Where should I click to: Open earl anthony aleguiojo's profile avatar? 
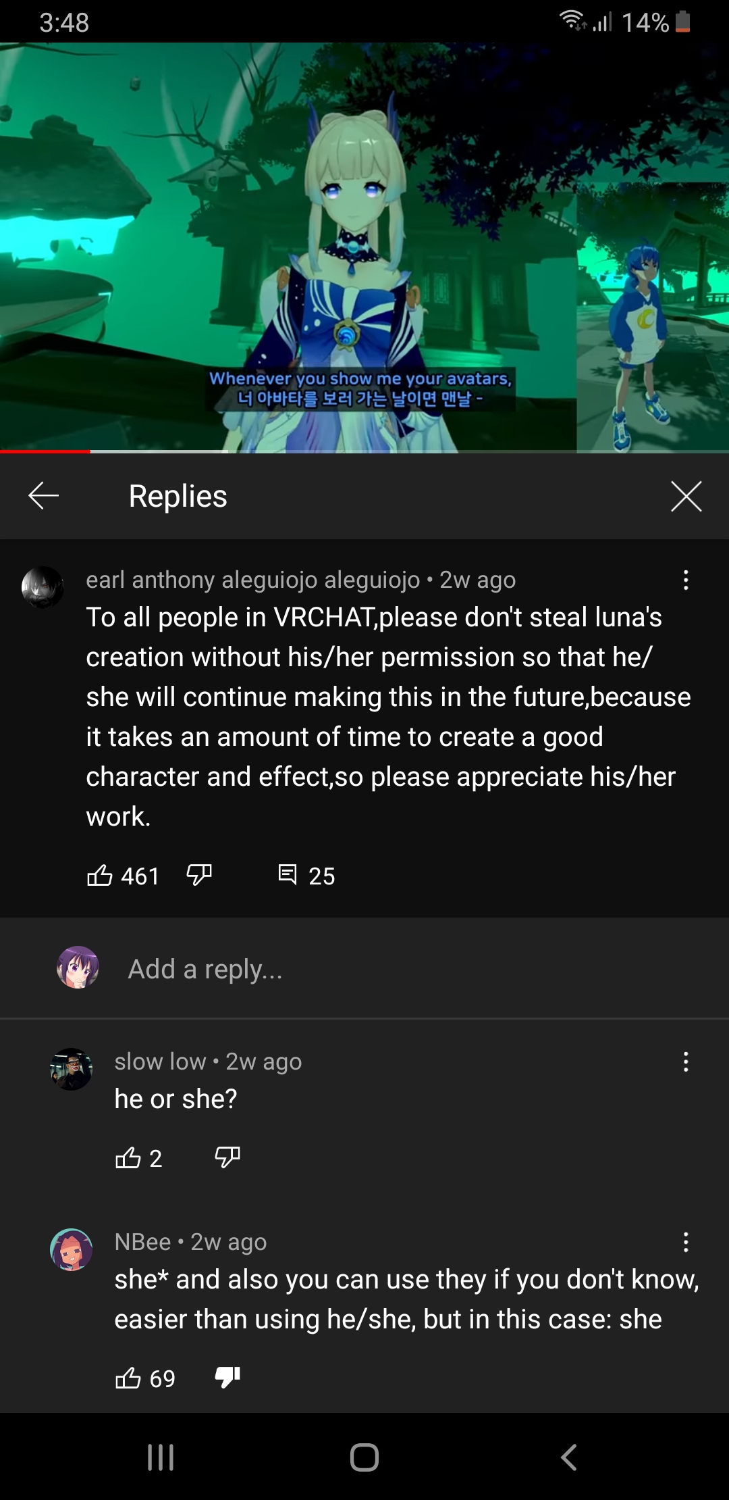[43, 587]
